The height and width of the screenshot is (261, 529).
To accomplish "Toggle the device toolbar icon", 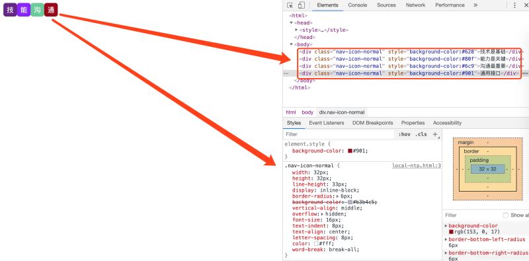I will click(x=301, y=5).
